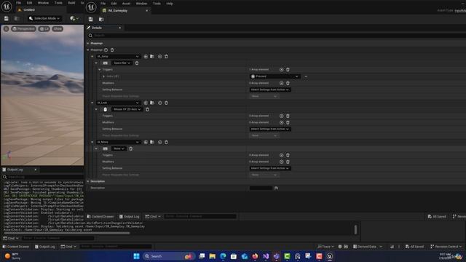Open Output Log in IM_Gameplay window status bar
Image resolution: width=466 pixels, height=262 pixels.
pyautogui.click(x=130, y=217)
